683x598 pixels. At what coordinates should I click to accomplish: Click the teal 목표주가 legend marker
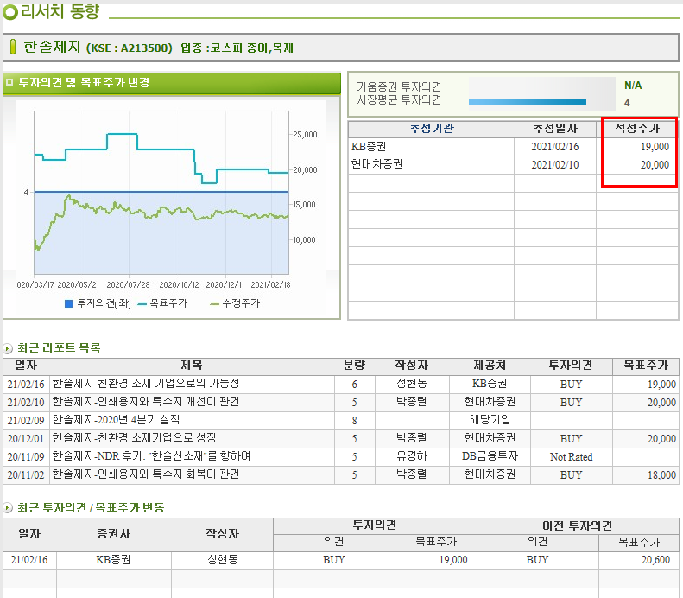[x=142, y=304]
